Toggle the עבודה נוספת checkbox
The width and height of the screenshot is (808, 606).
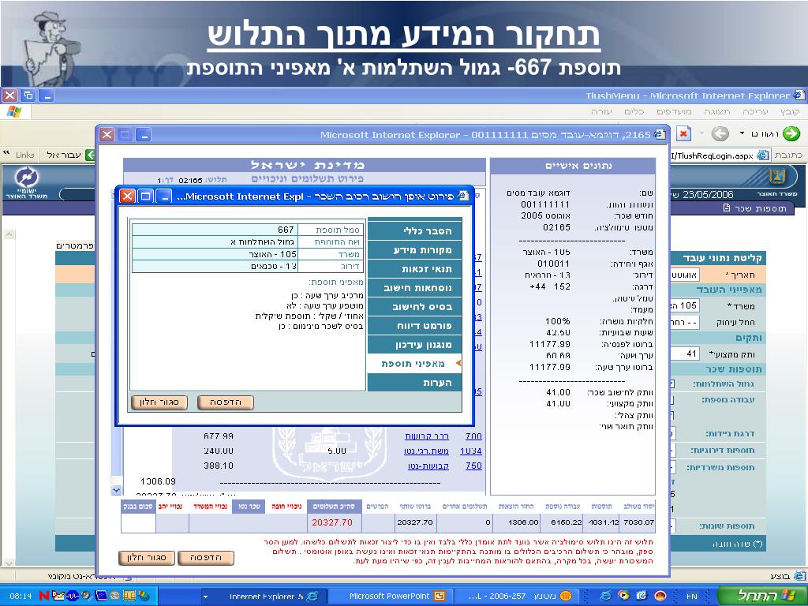coord(672,400)
